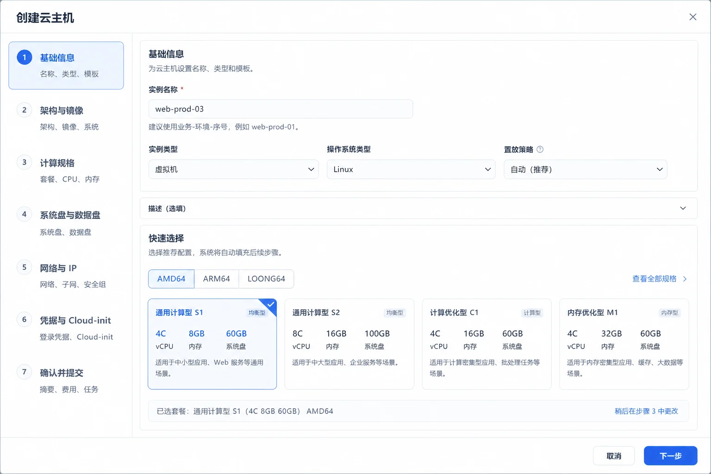Click the 均衡型 tag on the S2 card
711x474 pixels.
[x=394, y=313]
